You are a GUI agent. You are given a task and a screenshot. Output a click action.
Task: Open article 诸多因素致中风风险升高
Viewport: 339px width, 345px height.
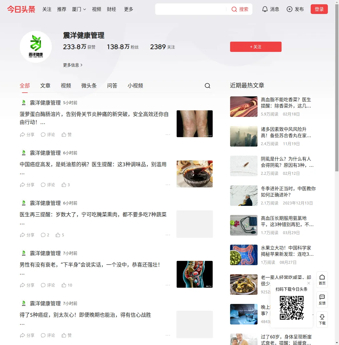pos(286,132)
